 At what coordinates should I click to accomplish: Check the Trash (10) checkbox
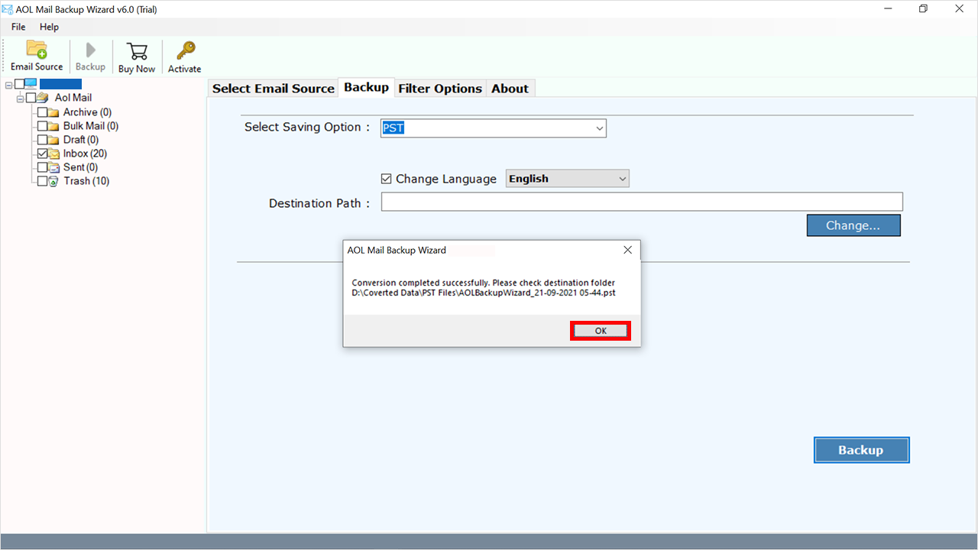42,181
